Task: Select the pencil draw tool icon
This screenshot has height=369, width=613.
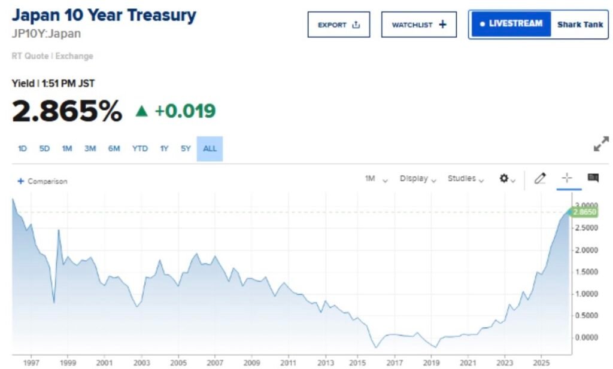Action: tap(540, 178)
